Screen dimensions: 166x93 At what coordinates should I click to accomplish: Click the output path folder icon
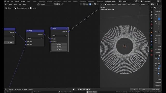(159, 56)
